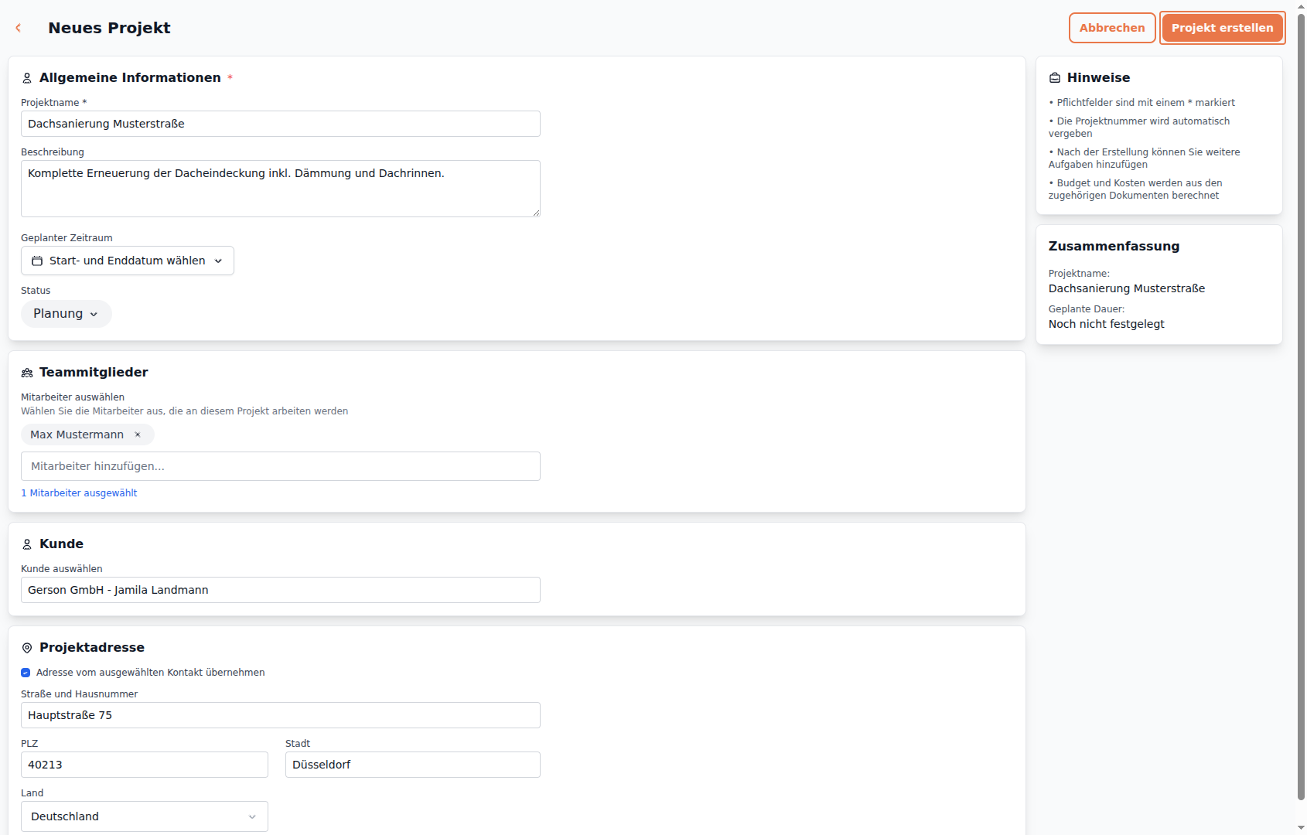Click the Projekt erstellen button
This screenshot has width=1307, height=835.
1222,28
